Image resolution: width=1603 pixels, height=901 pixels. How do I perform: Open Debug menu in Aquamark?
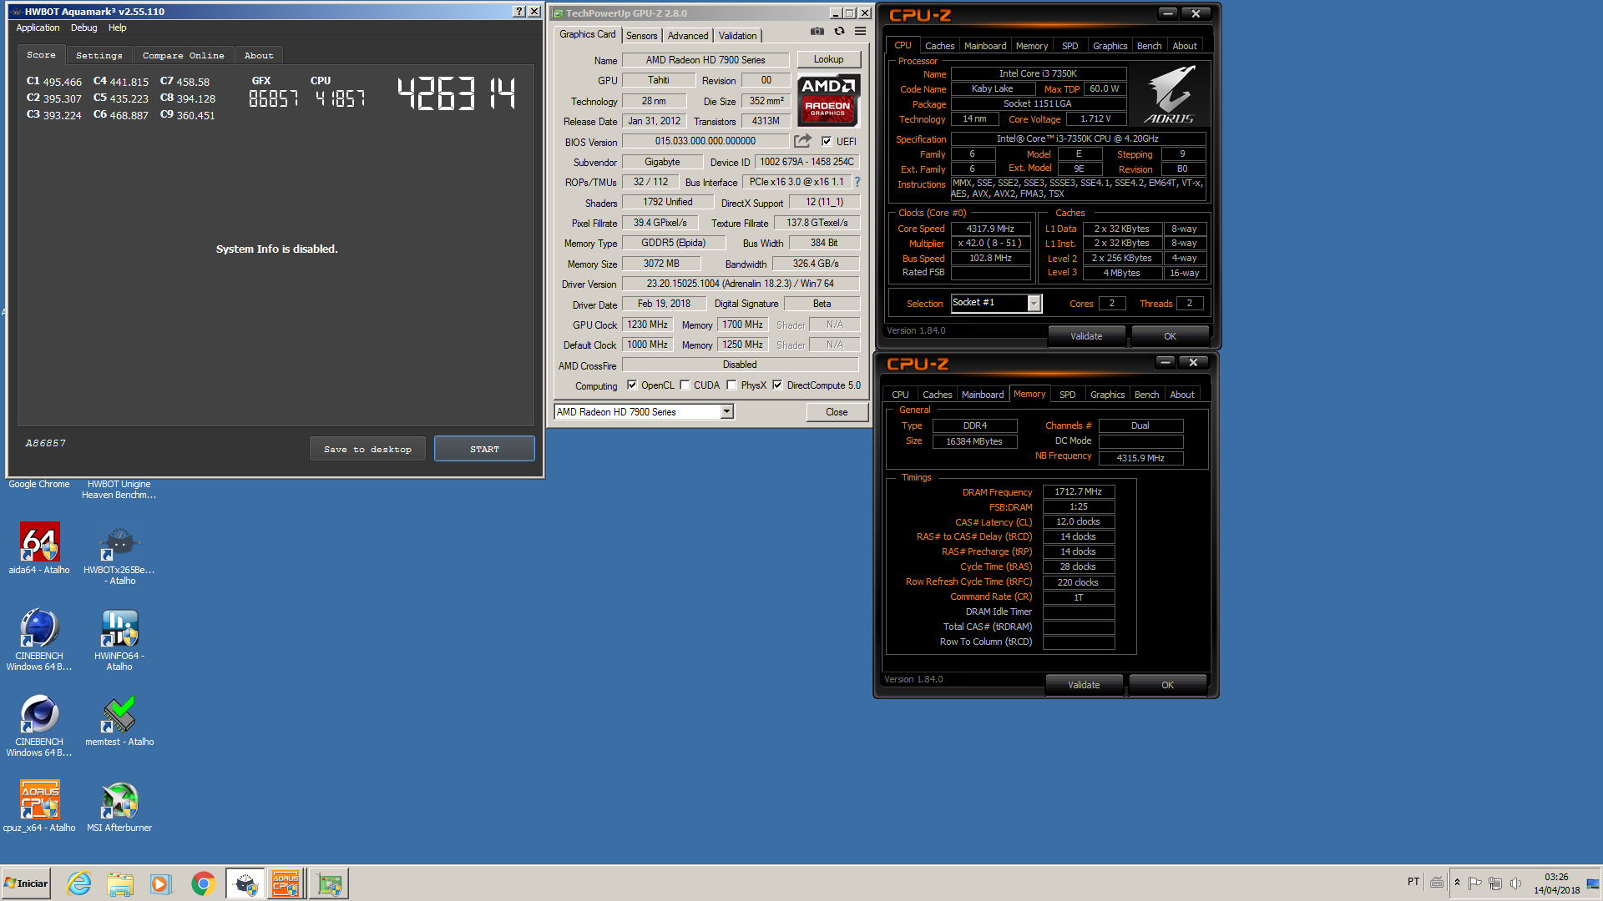pyautogui.click(x=83, y=28)
